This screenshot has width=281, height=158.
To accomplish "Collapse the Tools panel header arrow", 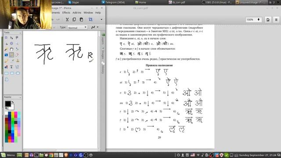I will tap(20, 33).
